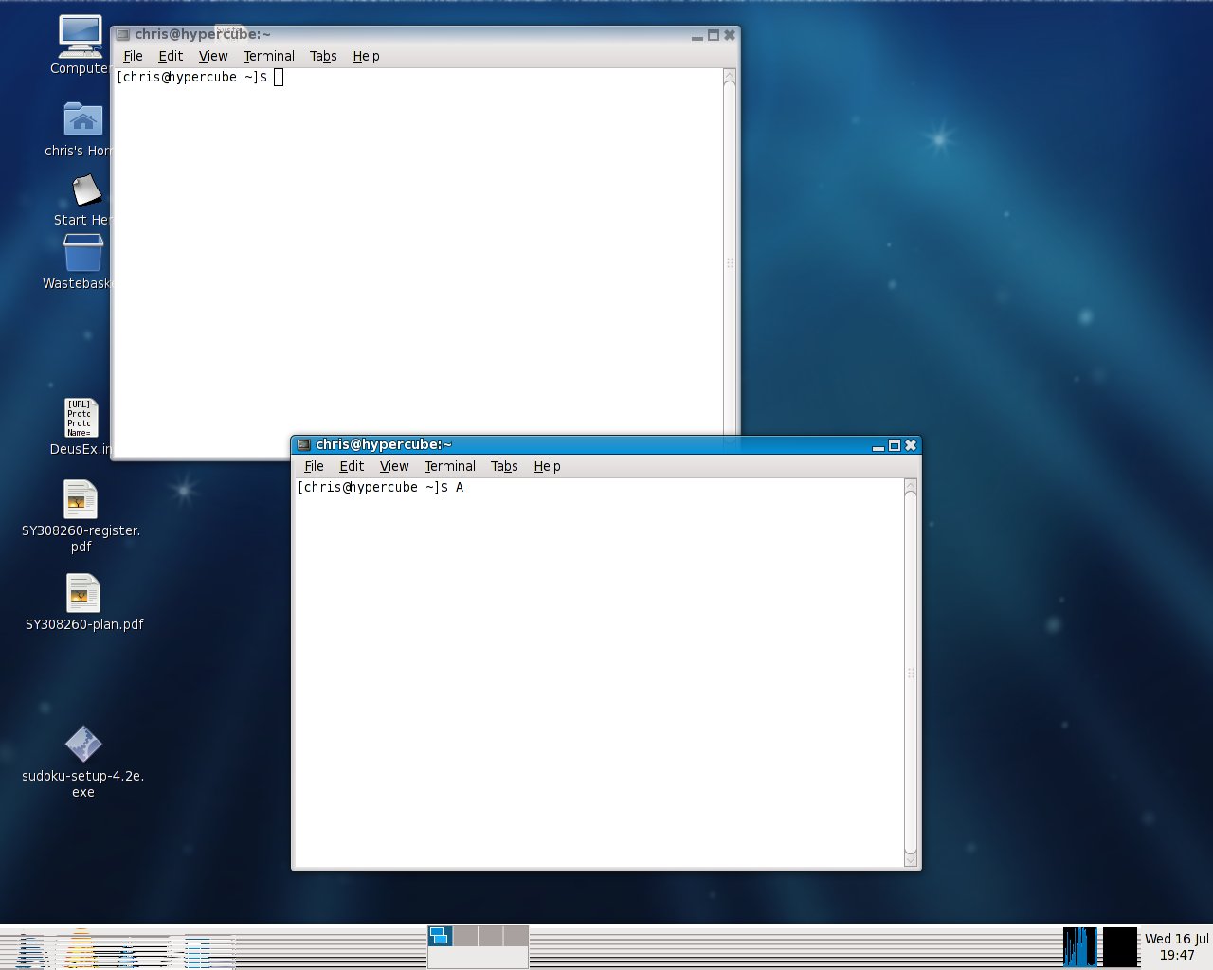The height and width of the screenshot is (970, 1213).
Task: Expand Terminal menu in front terminal window
Action: tap(449, 466)
